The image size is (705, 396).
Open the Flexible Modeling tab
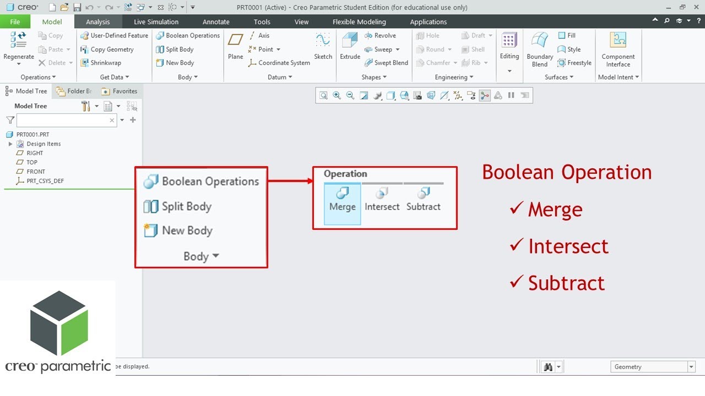[x=359, y=22]
